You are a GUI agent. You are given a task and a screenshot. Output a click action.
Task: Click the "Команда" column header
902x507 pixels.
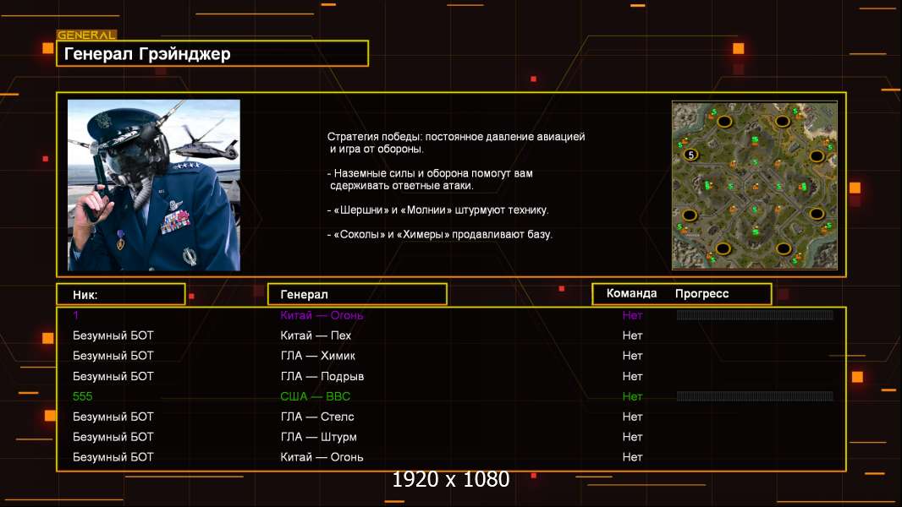point(631,293)
